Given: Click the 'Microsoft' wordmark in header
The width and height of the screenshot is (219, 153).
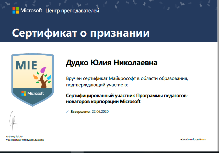Looking at the screenshot, I should [x=31, y=11].
